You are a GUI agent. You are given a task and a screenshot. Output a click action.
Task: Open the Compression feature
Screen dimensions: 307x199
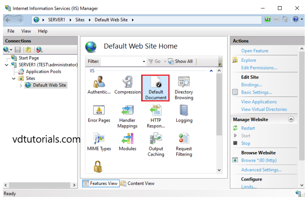[x=127, y=85]
